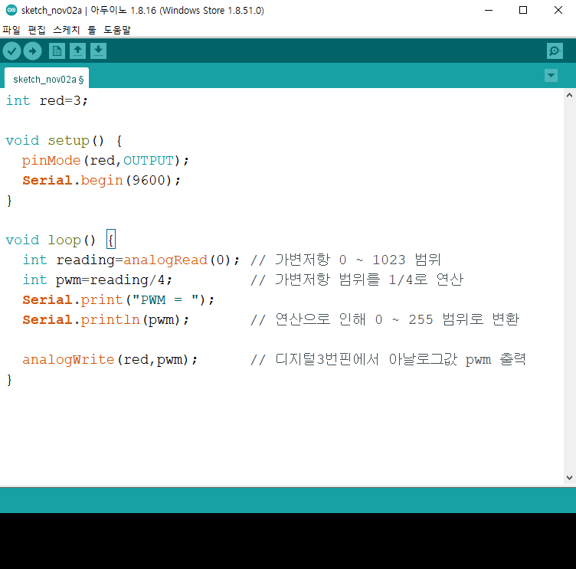Open a sketch with the Open arrow icon

pyautogui.click(x=77, y=51)
